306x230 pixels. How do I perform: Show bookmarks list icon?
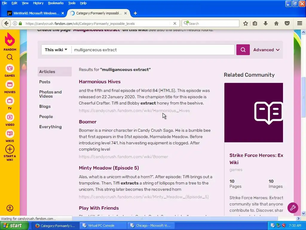pos(255,23)
